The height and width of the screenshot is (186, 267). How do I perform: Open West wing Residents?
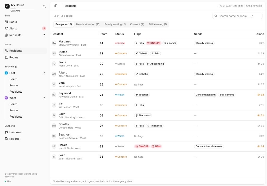tap(16, 117)
